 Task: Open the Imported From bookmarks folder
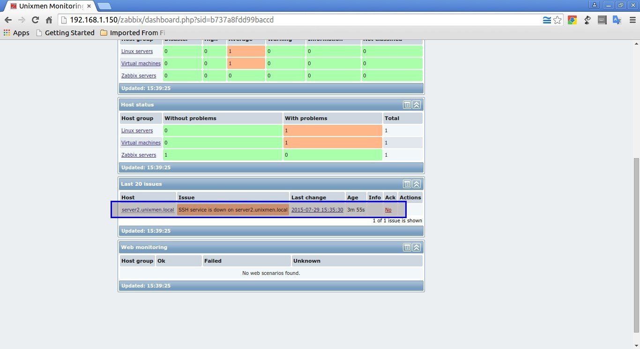point(133,33)
